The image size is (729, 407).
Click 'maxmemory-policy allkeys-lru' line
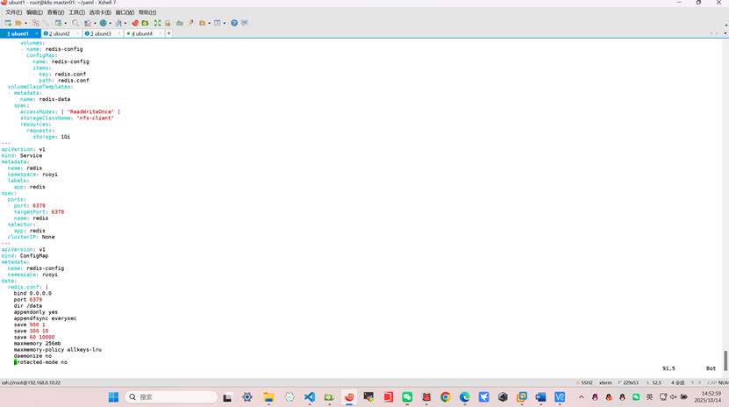pos(58,349)
